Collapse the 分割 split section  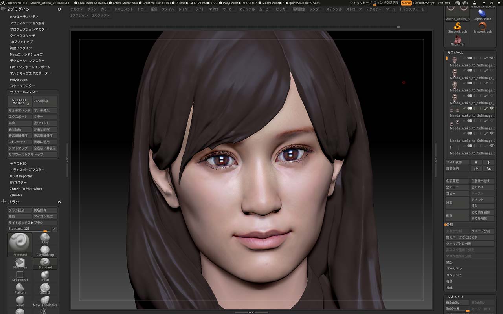(449, 225)
